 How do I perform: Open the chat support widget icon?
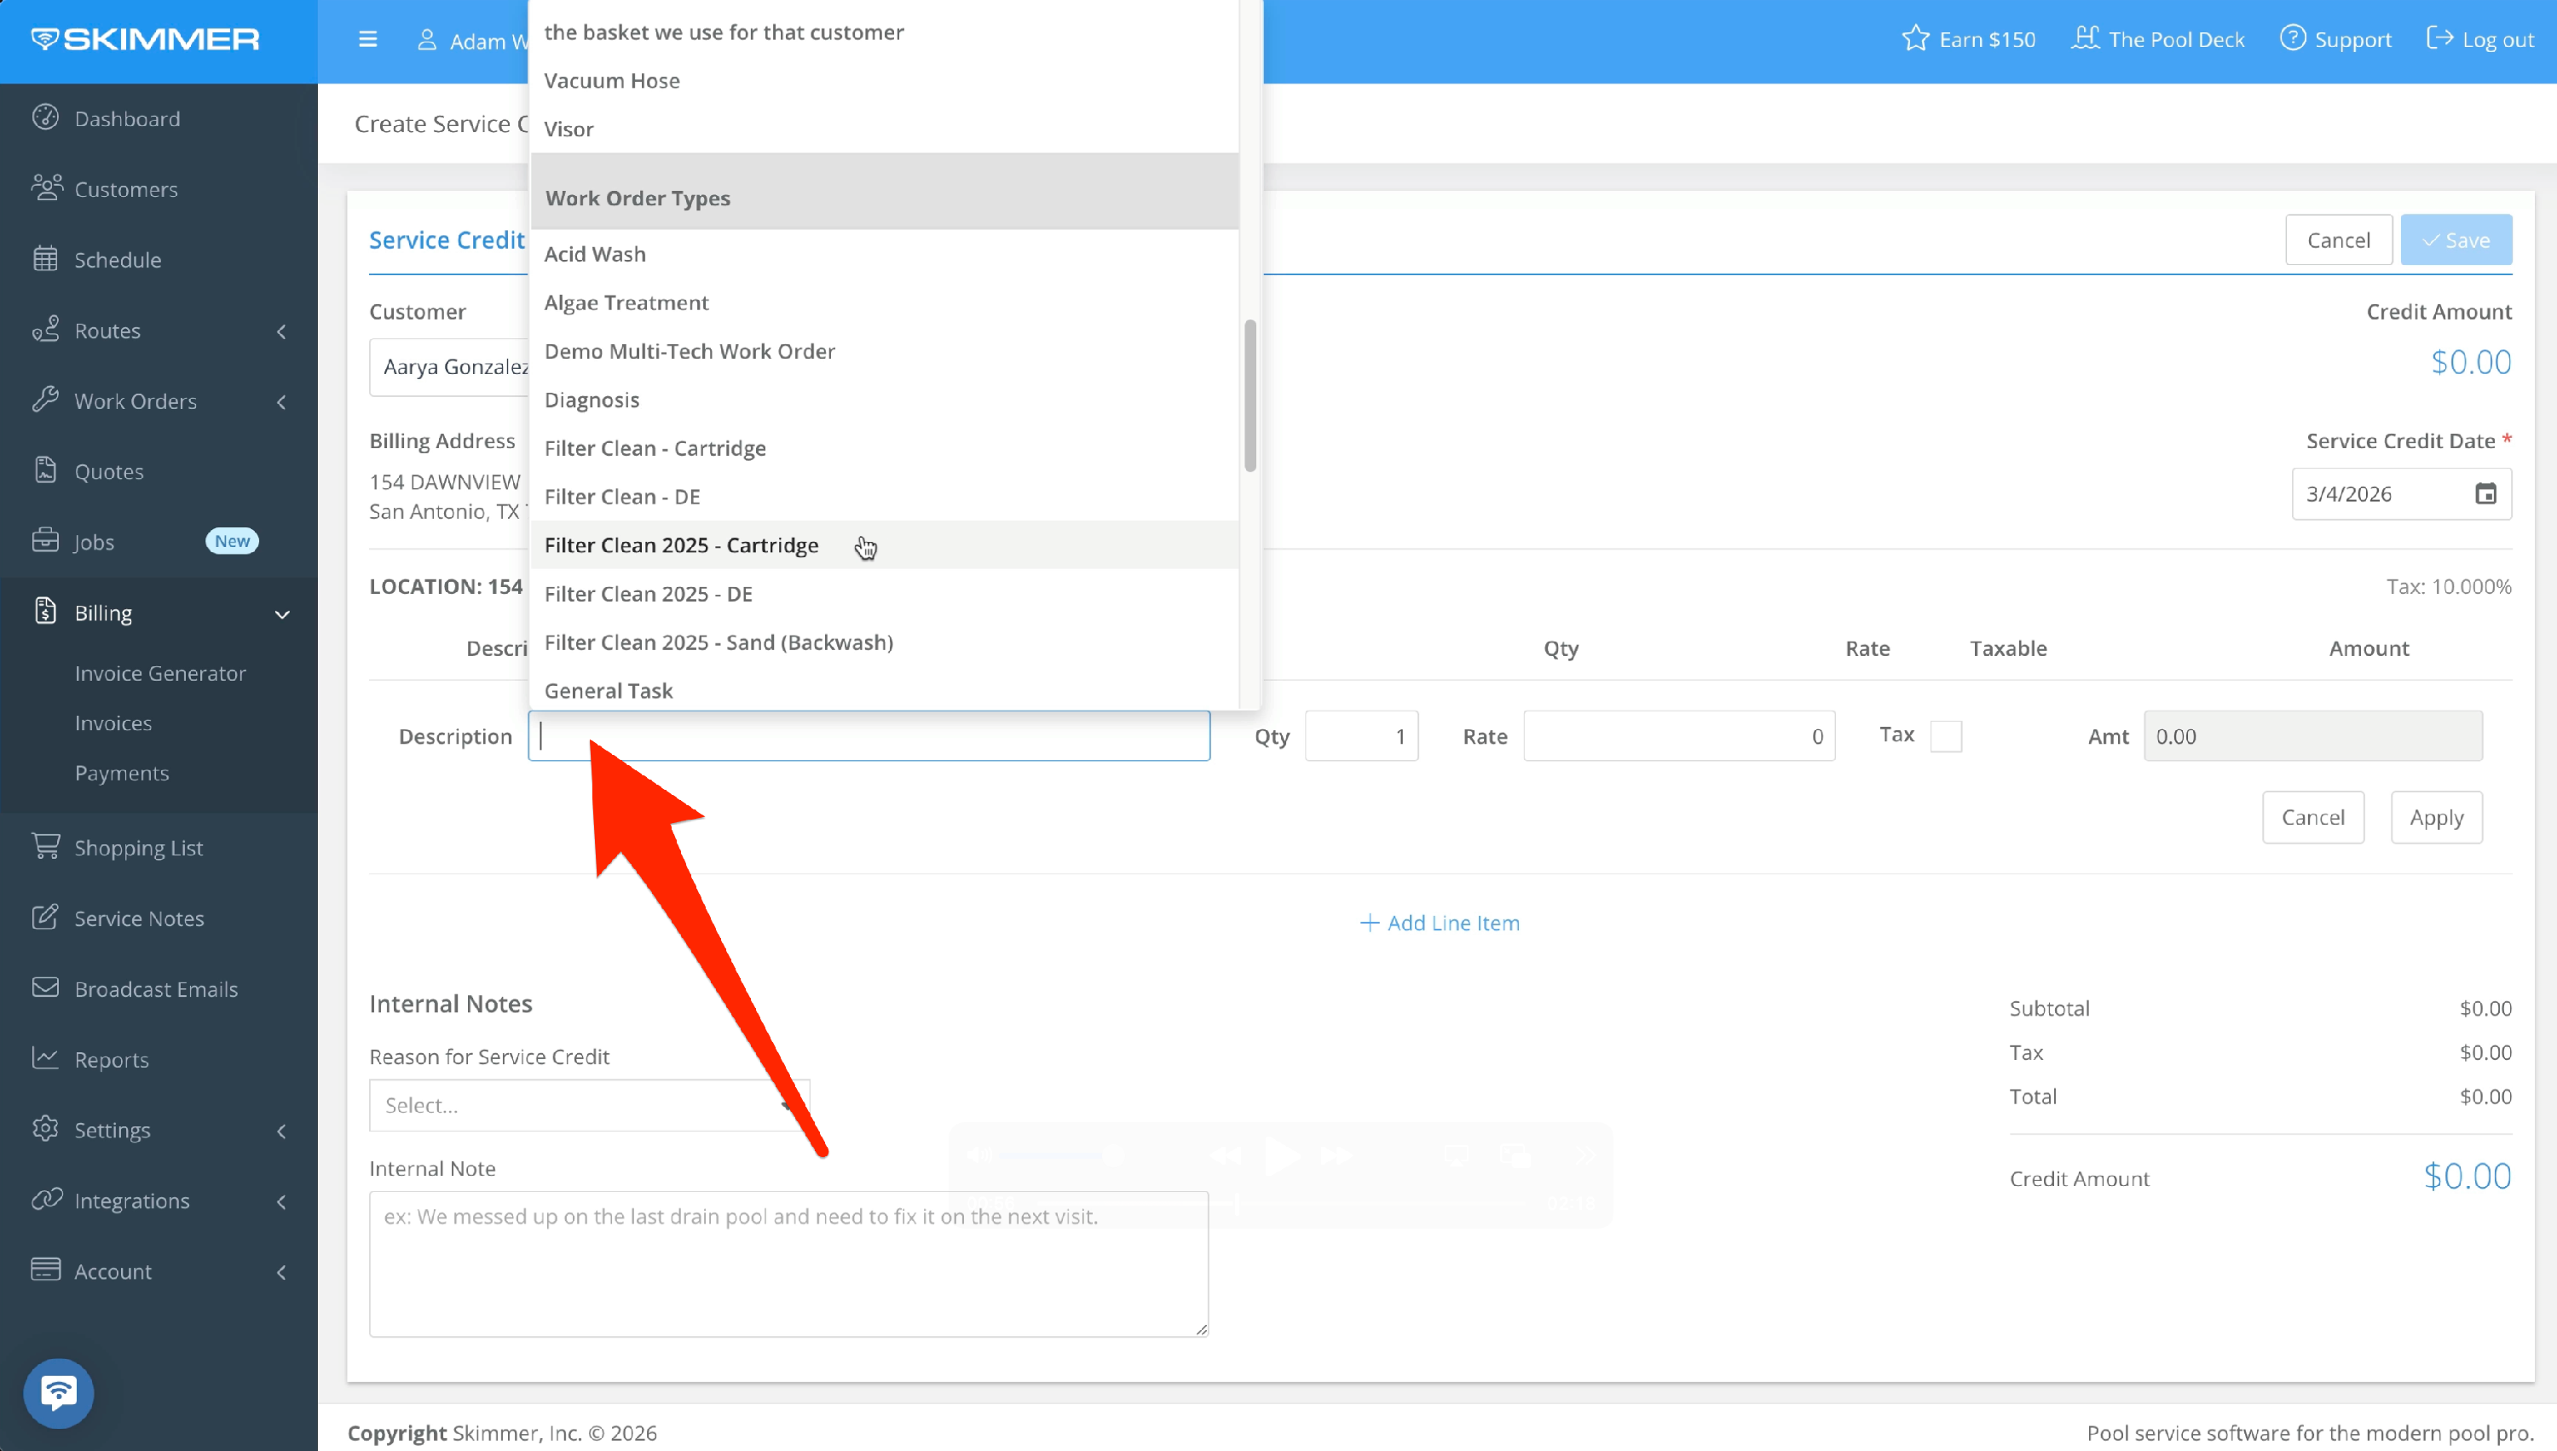tap(58, 1392)
